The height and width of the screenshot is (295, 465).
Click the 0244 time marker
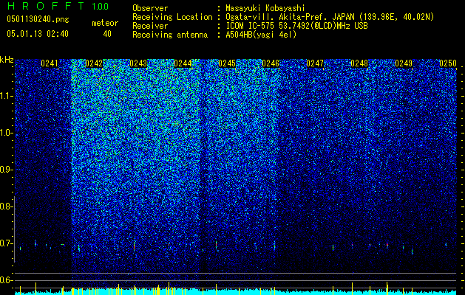point(183,63)
